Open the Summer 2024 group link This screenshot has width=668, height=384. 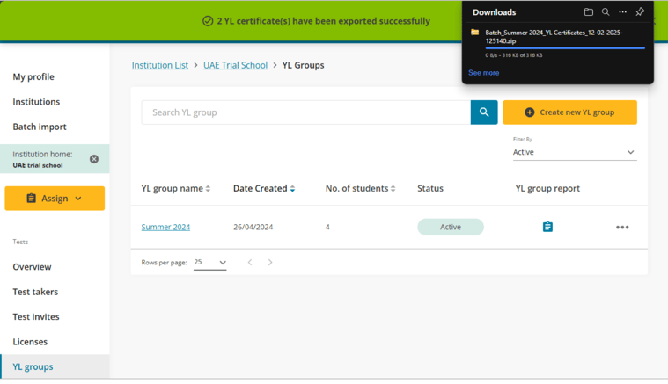(x=165, y=227)
